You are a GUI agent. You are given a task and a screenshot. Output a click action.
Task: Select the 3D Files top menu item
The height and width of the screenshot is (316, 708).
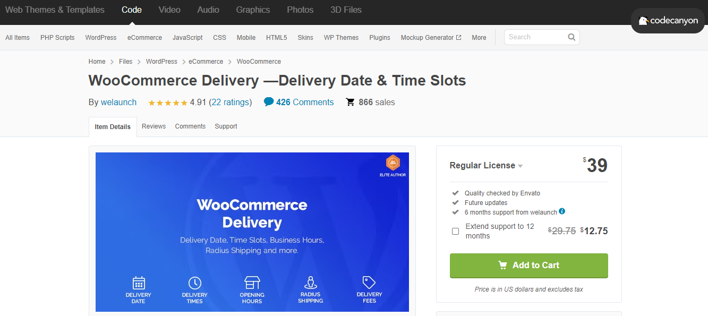pyautogui.click(x=346, y=10)
